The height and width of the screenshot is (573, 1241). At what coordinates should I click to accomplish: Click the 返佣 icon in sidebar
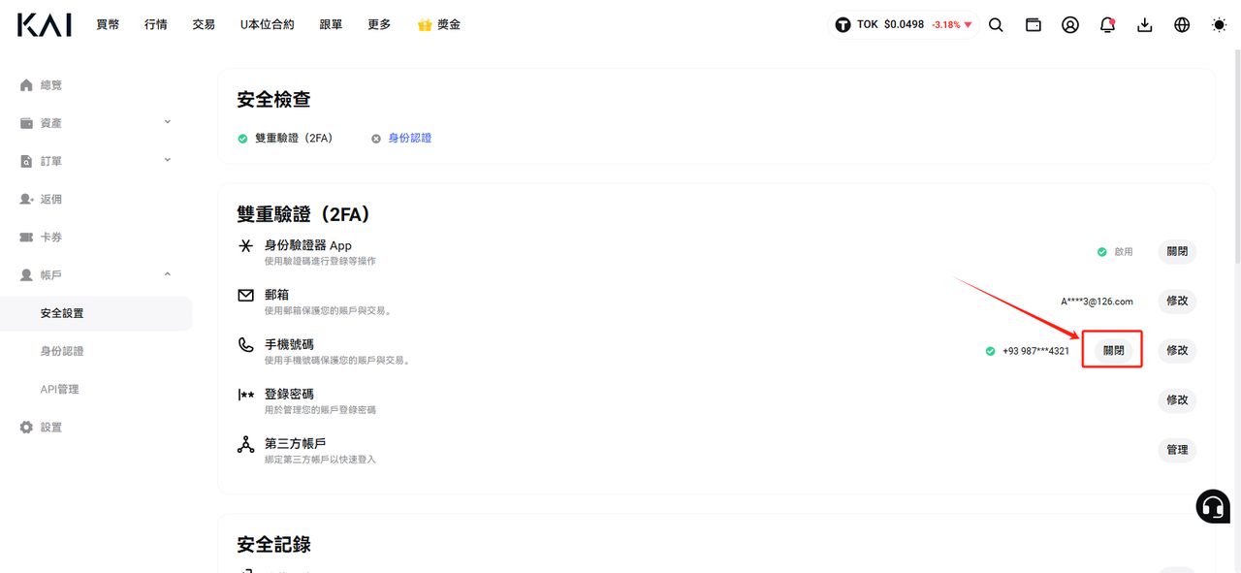[26, 199]
